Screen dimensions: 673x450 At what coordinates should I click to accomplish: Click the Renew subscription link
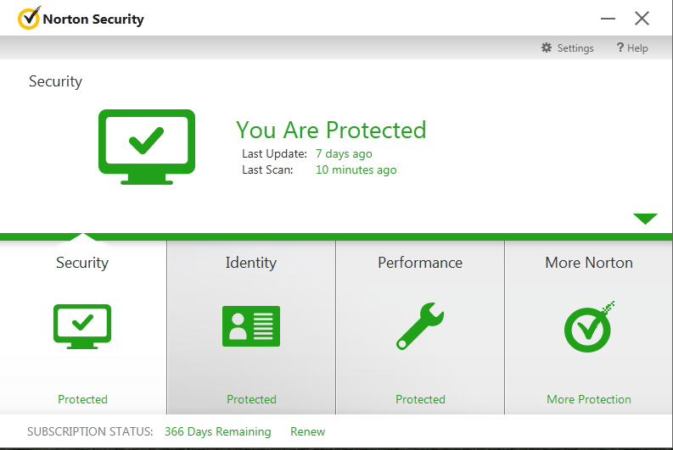tap(307, 431)
